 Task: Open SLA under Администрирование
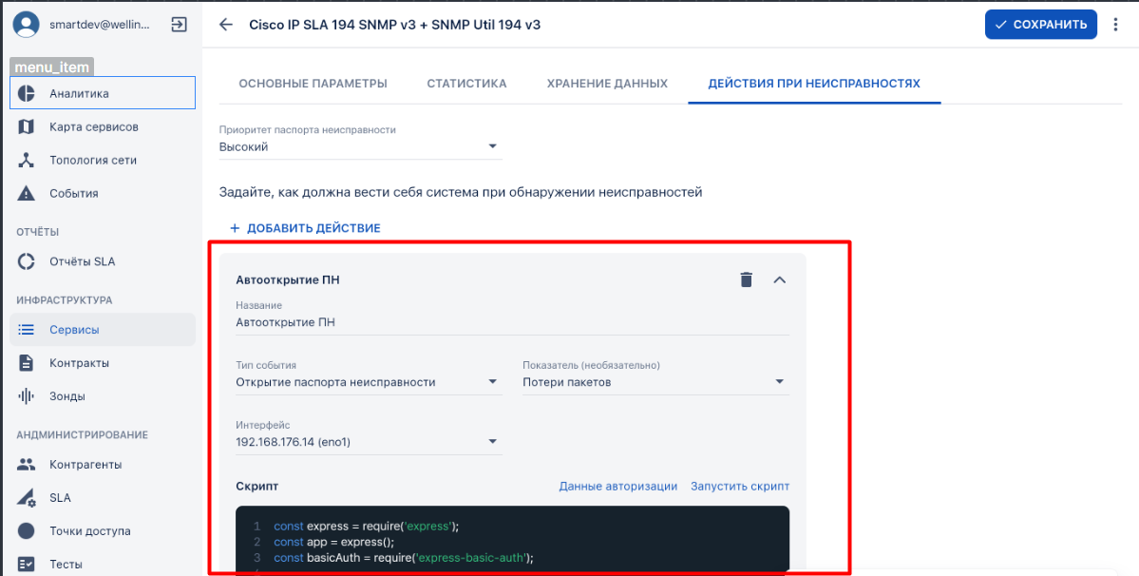pos(103,497)
